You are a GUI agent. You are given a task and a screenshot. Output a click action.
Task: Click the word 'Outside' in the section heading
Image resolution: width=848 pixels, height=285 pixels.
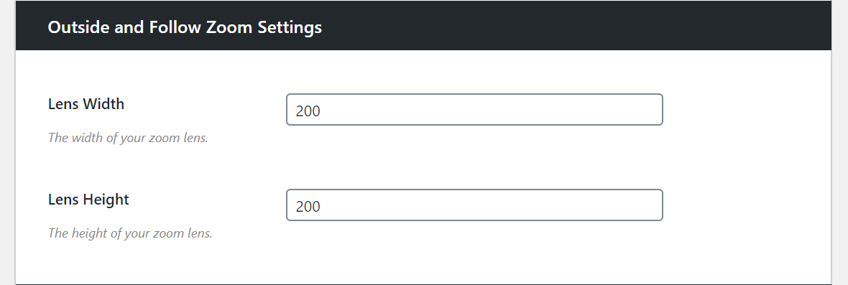click(x=79, y=27)
